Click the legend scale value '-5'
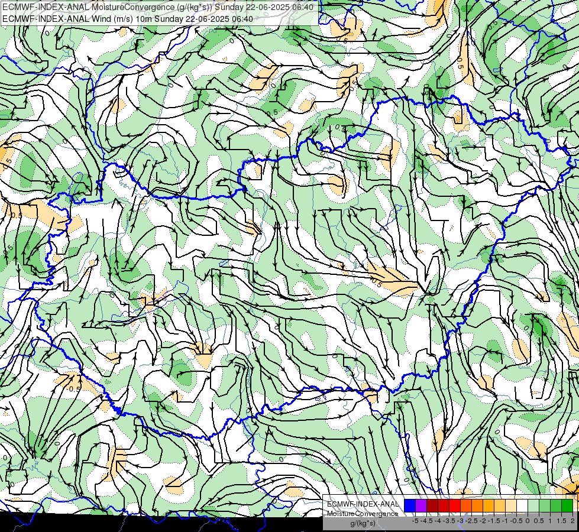The image size is (579, 532). point(415,521)
